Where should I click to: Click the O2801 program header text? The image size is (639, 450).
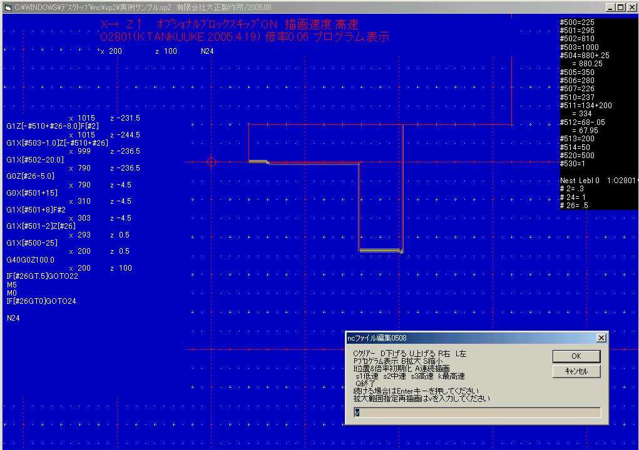point(244,37)
